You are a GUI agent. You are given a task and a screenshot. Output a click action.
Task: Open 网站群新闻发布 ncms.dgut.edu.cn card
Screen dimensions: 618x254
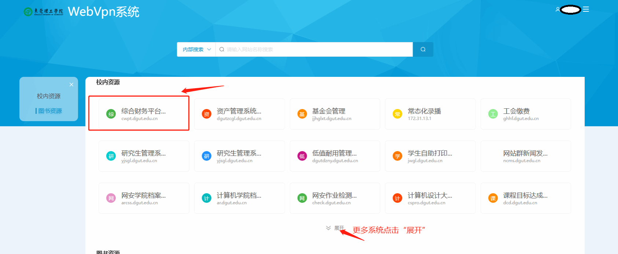coord(526,156)
